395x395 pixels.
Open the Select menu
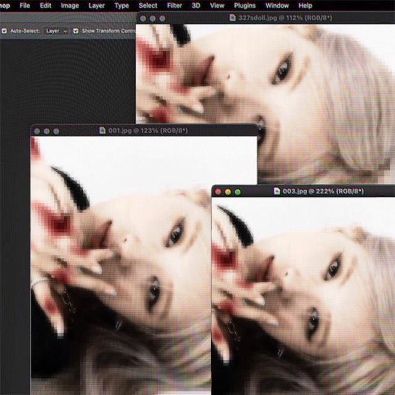click(148, 6)
